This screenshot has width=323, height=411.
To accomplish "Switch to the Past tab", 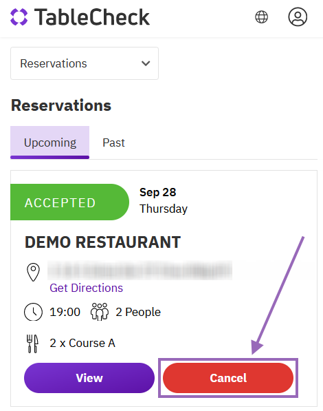I will 113,143.
